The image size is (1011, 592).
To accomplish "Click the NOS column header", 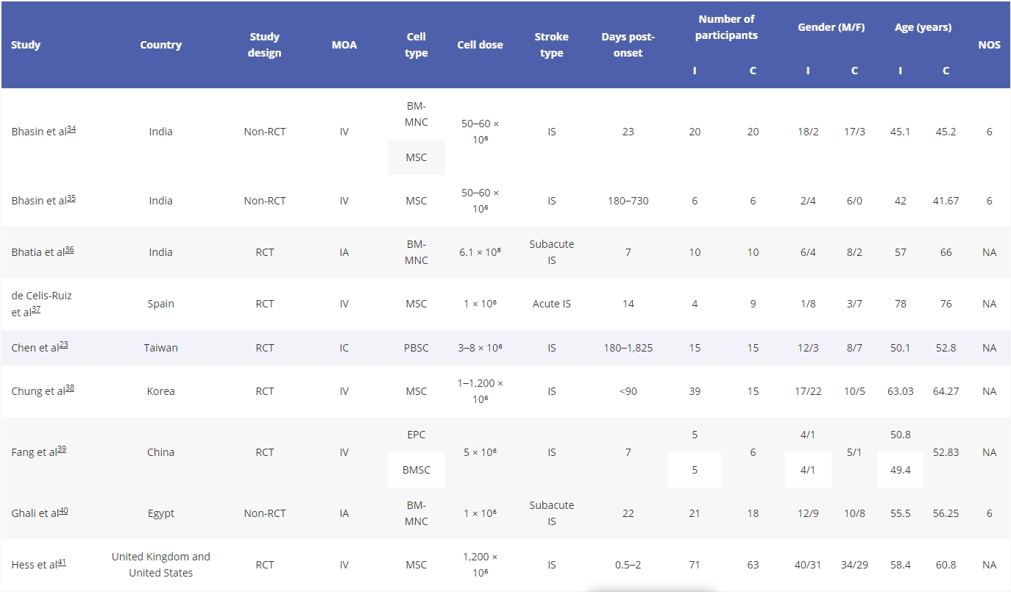I will [x=989, y=45].
